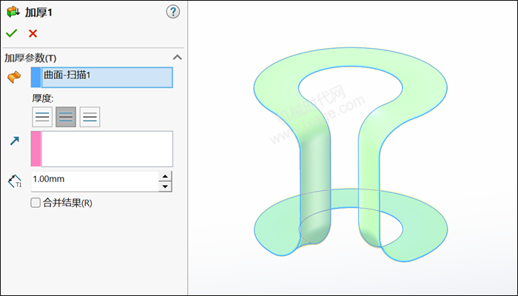Image resolution: width=518 pixels, height=296 pixels.
Task: Confirm the thicken with the green checkmark
Action: tap(11, 33)
